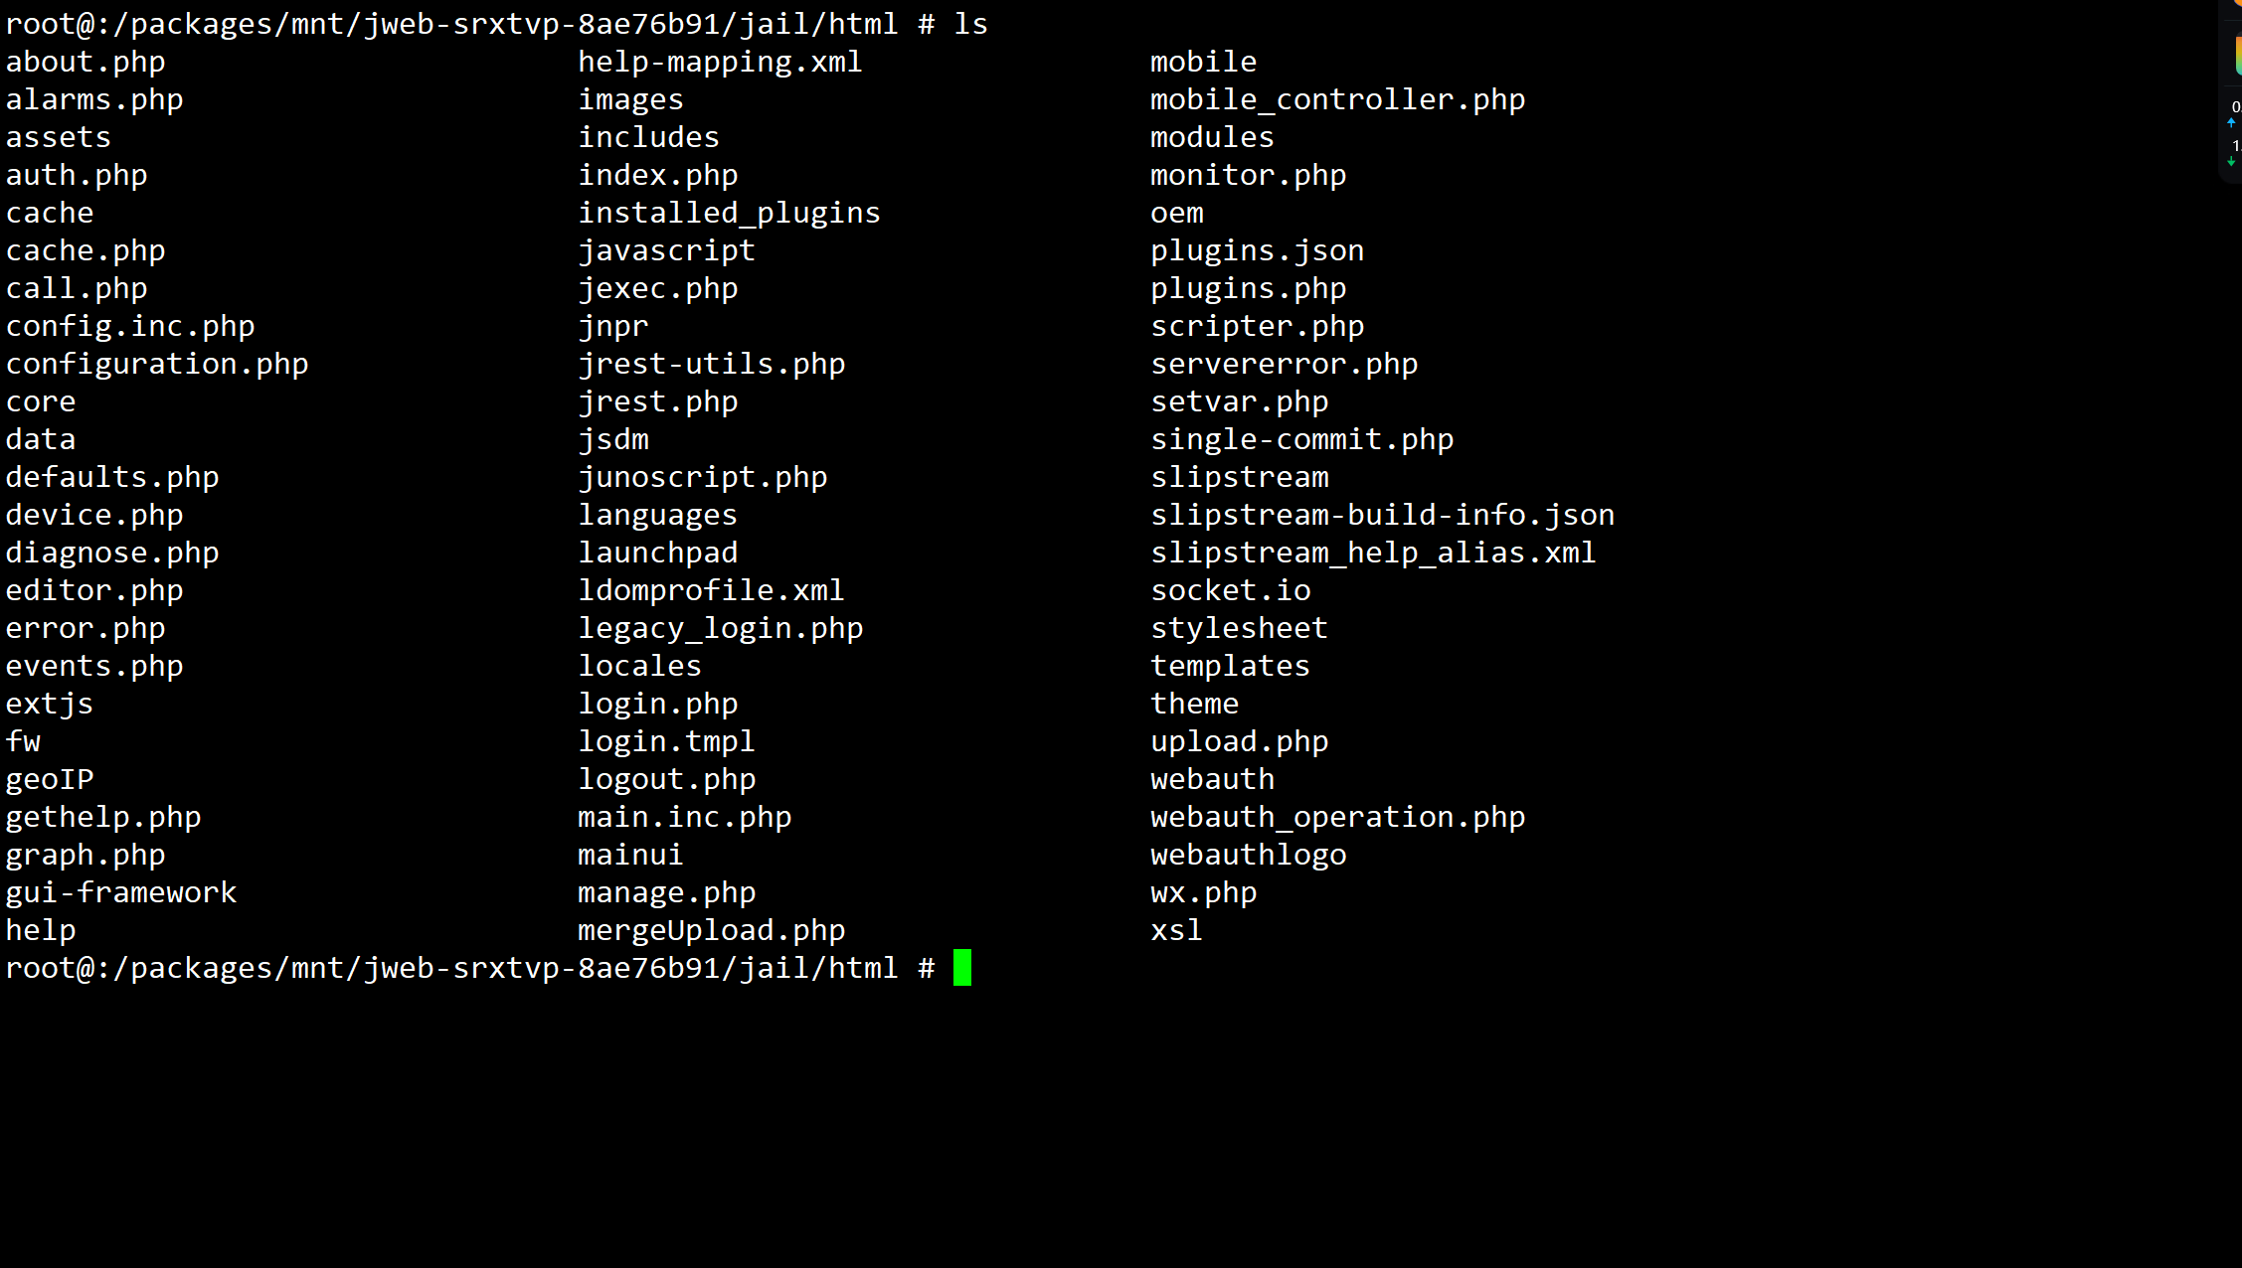
Task: Click the legacy_login.php entry
Action: pos(720,628)
